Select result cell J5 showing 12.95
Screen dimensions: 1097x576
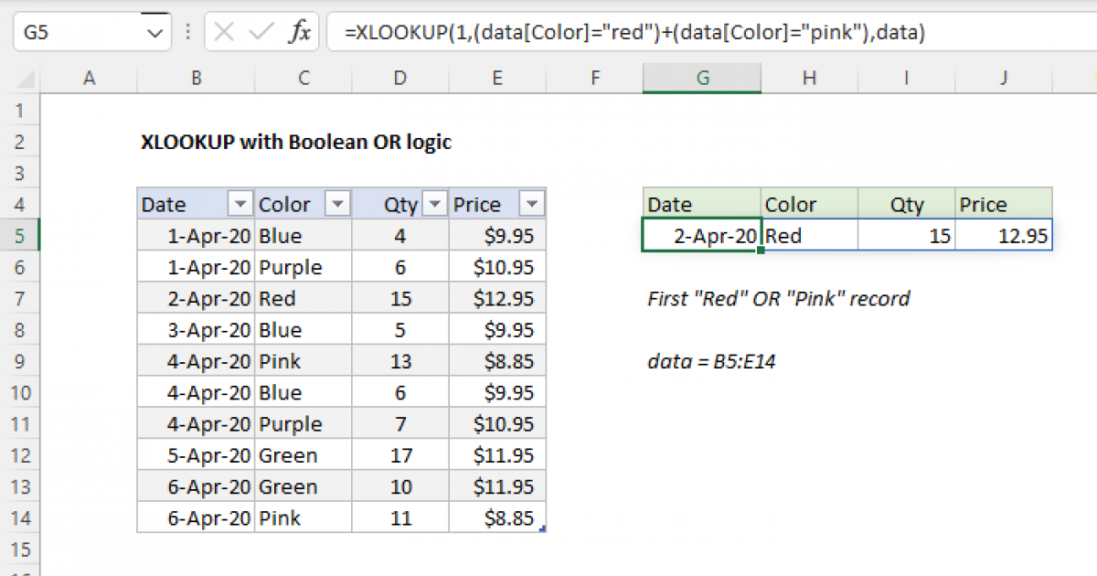1004,236
